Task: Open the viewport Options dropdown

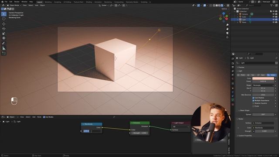Action: pos(225,9)
